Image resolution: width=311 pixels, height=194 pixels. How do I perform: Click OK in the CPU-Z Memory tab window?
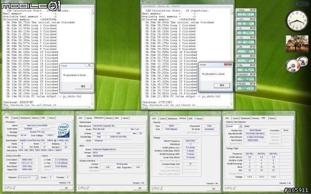213,189
